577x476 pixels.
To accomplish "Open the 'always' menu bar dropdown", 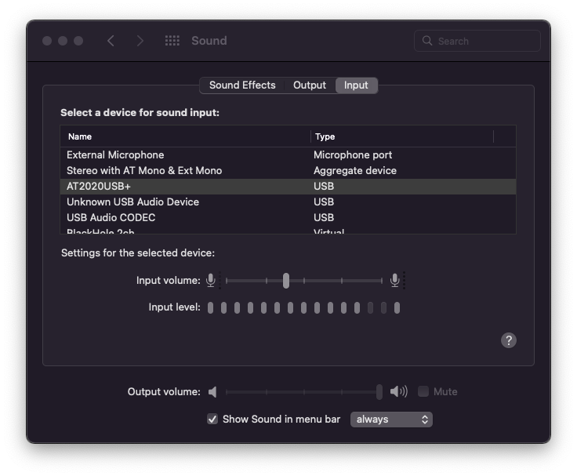I will [x=391, y=420].
